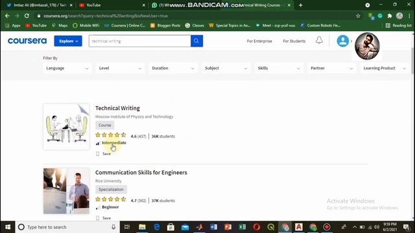
Task: Click the blue search magnifier button
Action: pos(196,41)
